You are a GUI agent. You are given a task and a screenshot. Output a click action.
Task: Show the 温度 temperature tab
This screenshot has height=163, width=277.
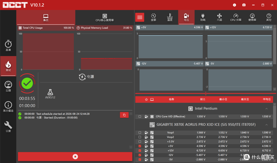(170, 17)
